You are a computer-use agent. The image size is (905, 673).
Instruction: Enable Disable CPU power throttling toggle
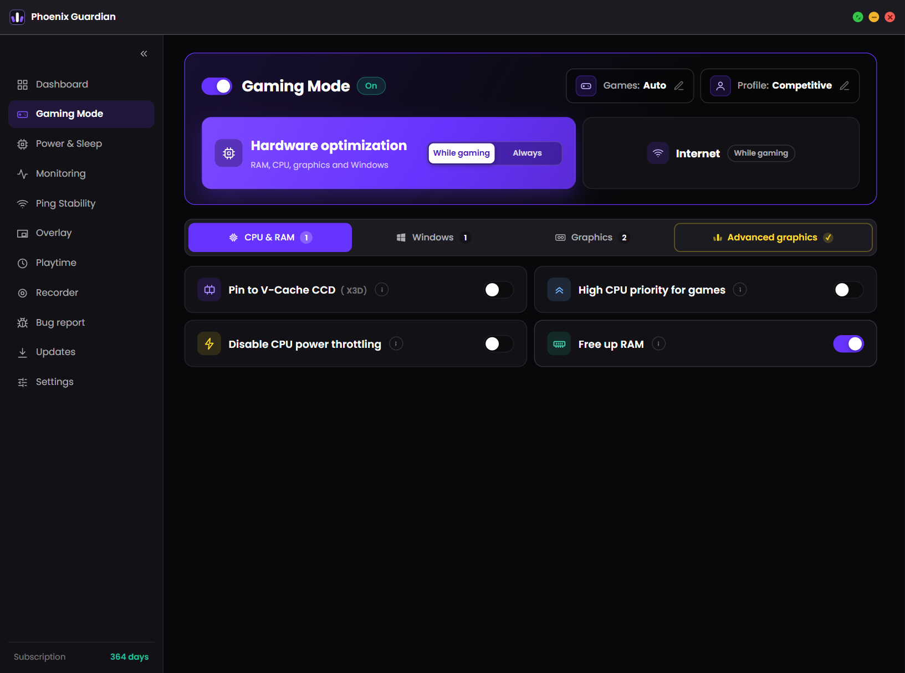point(499,344)
